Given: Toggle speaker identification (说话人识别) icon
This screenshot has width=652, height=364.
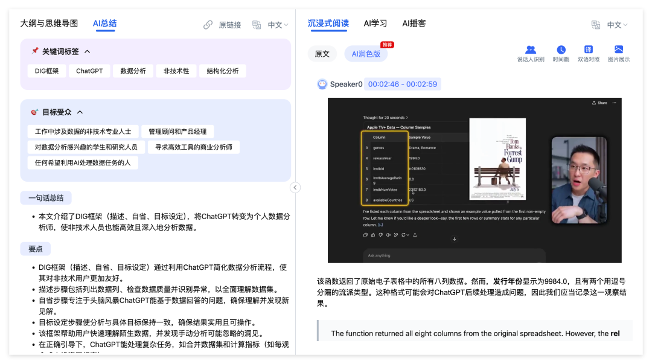Looking at the screenshot, I should click(x=531, y=50).
